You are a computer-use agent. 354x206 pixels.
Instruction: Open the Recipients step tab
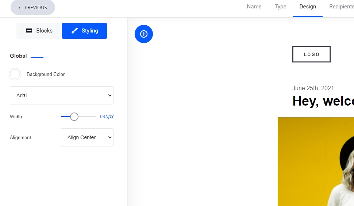pos(341,7)
